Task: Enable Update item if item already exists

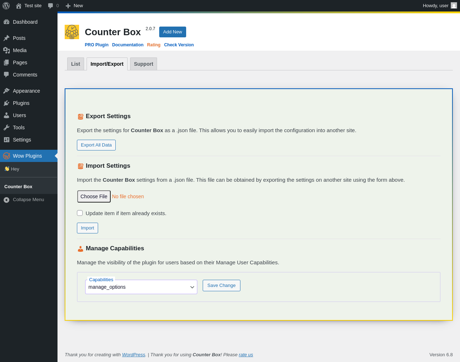Action: [80, 213]
